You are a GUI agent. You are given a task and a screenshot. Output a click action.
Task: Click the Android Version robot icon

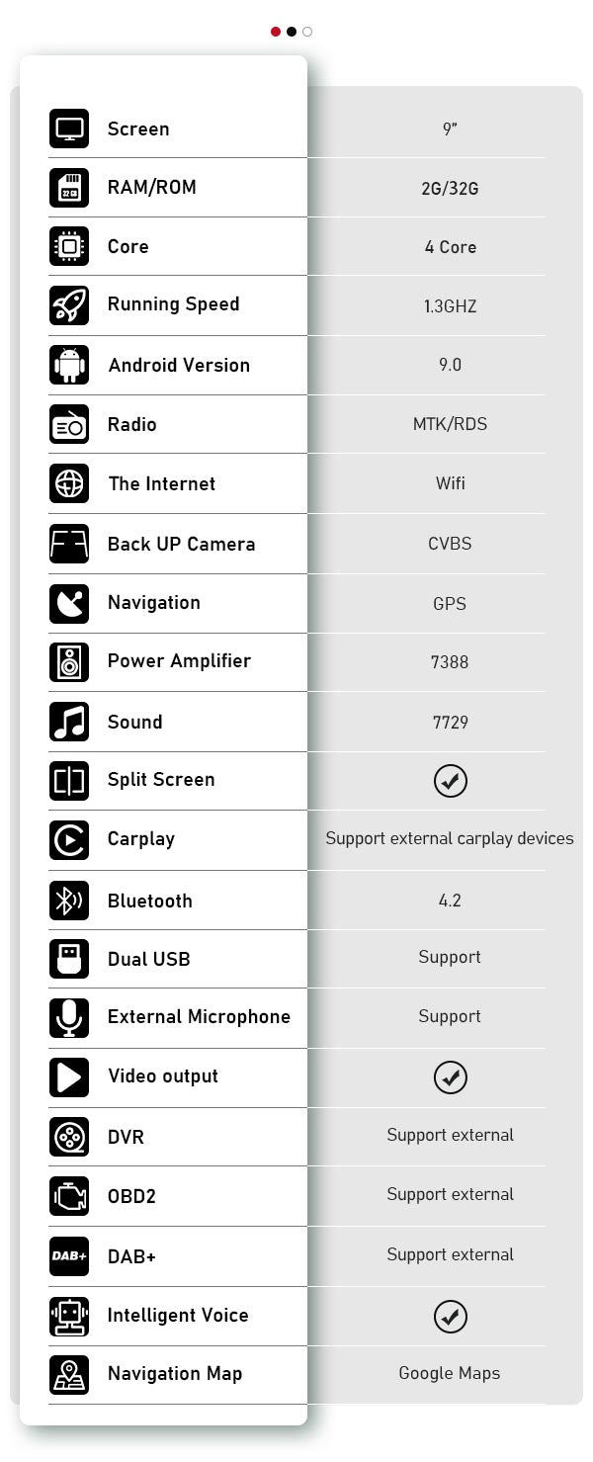tap(69, 365)
